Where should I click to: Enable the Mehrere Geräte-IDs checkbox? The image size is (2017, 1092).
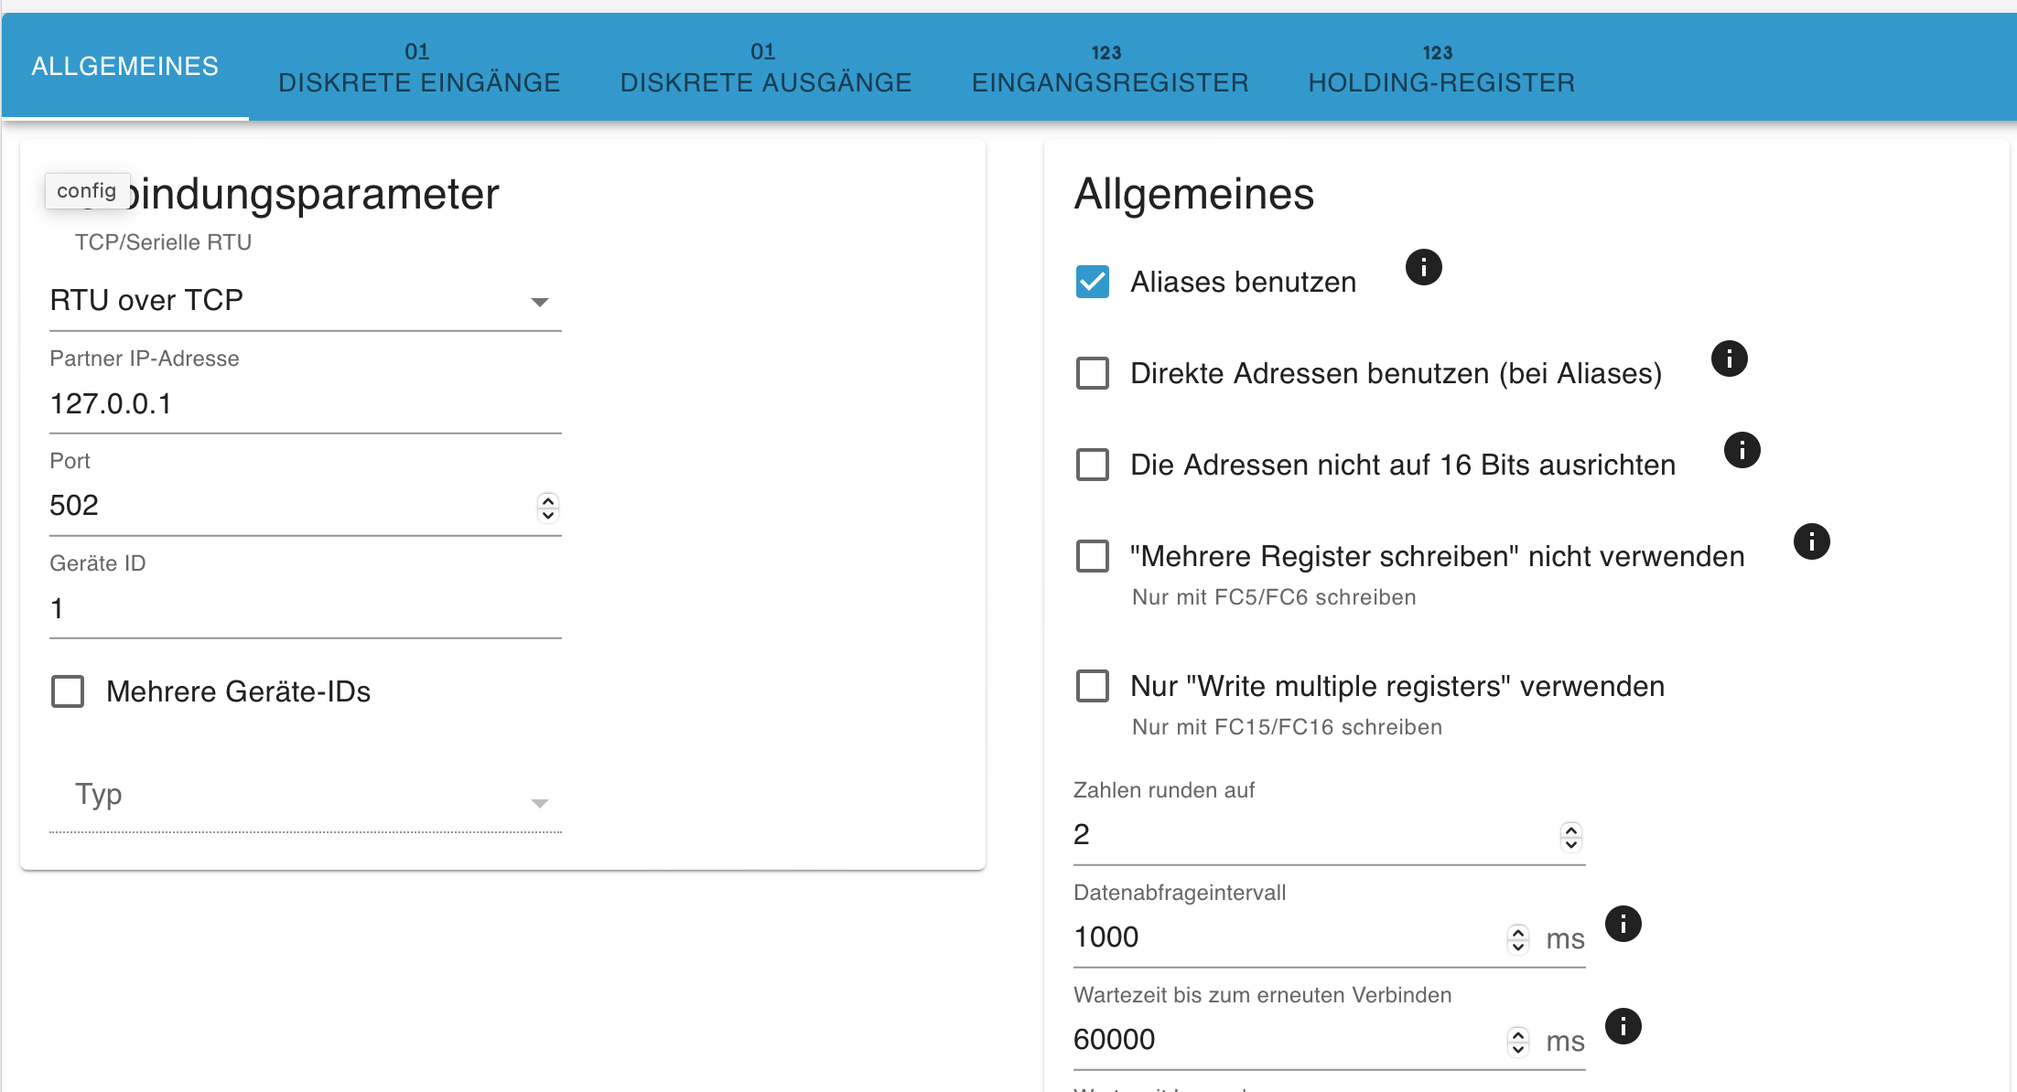68,691
